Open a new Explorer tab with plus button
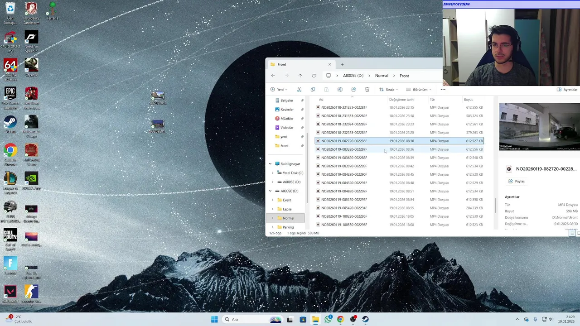This screenshot has width=580, height=326. 342,64
